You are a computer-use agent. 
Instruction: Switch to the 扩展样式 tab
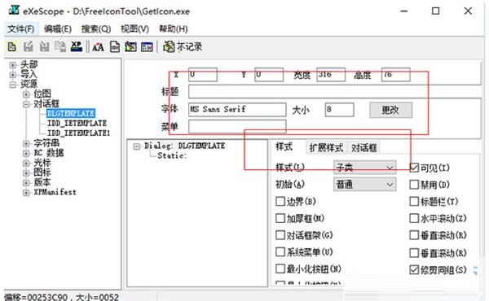coord(326,147)
